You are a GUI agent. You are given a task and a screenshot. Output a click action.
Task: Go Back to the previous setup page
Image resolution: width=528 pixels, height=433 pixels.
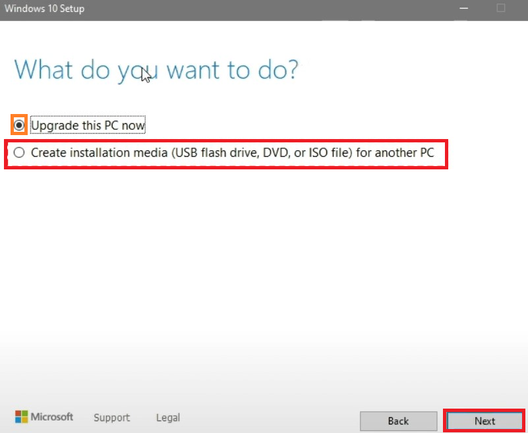pyautogui.click(x=398, y=421)
